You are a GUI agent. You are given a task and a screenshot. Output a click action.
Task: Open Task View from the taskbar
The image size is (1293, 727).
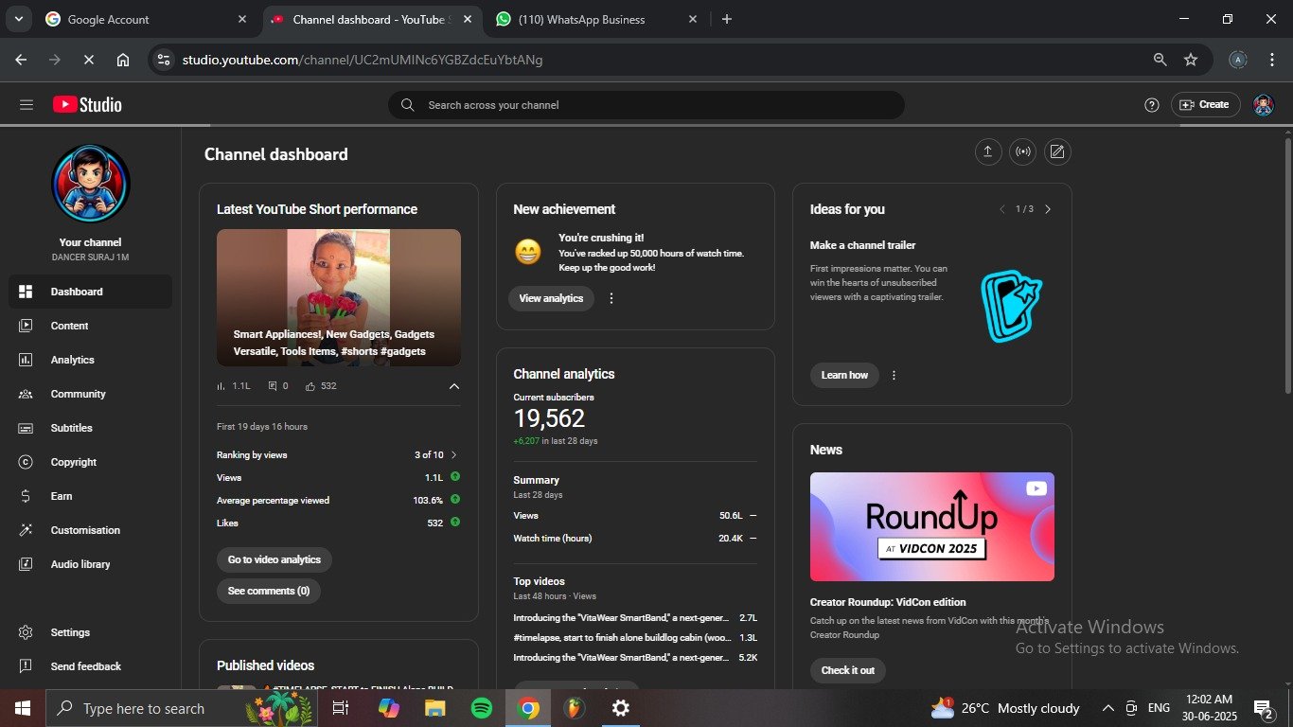click(341, 708)
